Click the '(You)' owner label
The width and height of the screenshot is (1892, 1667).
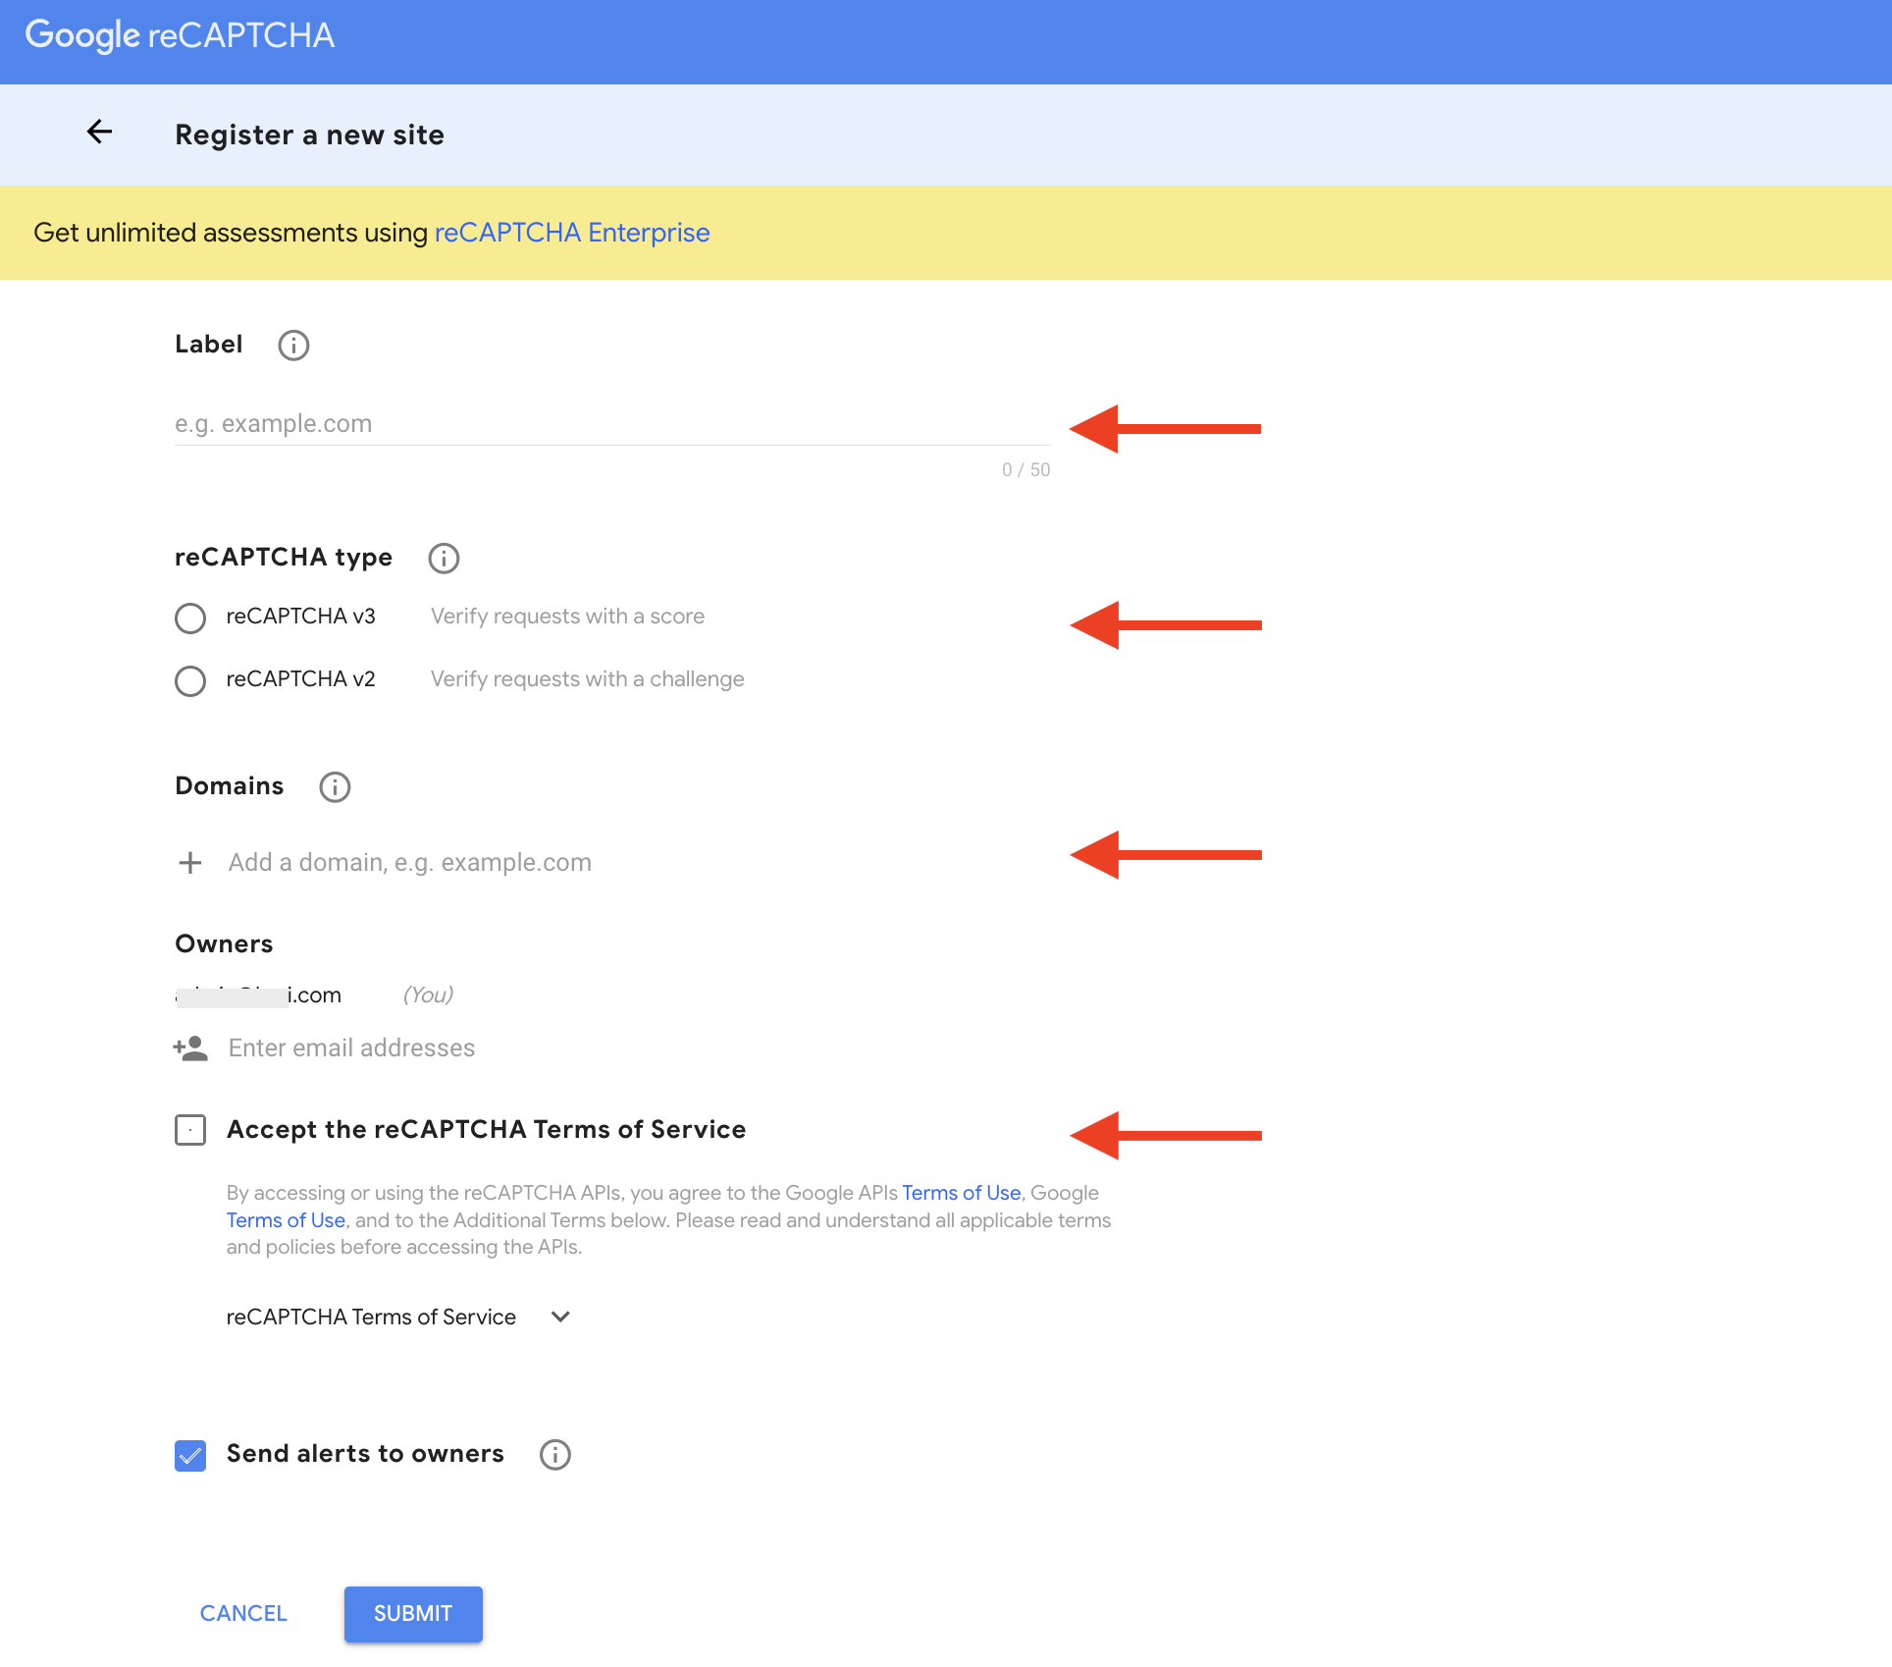[x=428, y=995]
